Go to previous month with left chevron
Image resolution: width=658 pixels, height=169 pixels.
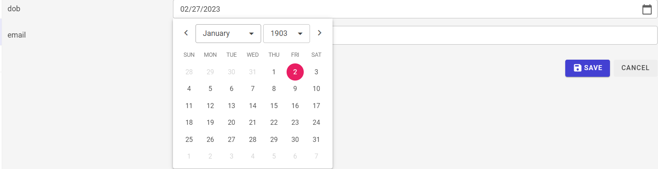[186, 33]
